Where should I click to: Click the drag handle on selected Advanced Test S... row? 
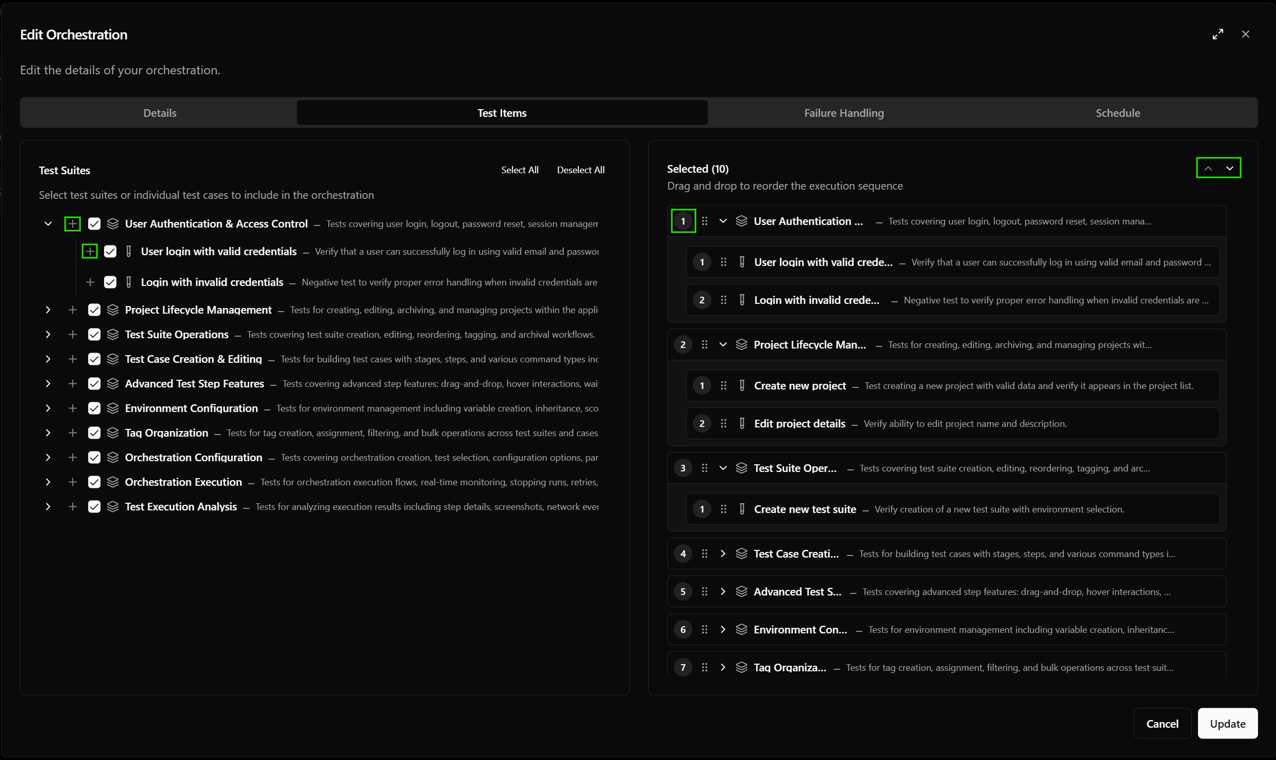[705, 592]
